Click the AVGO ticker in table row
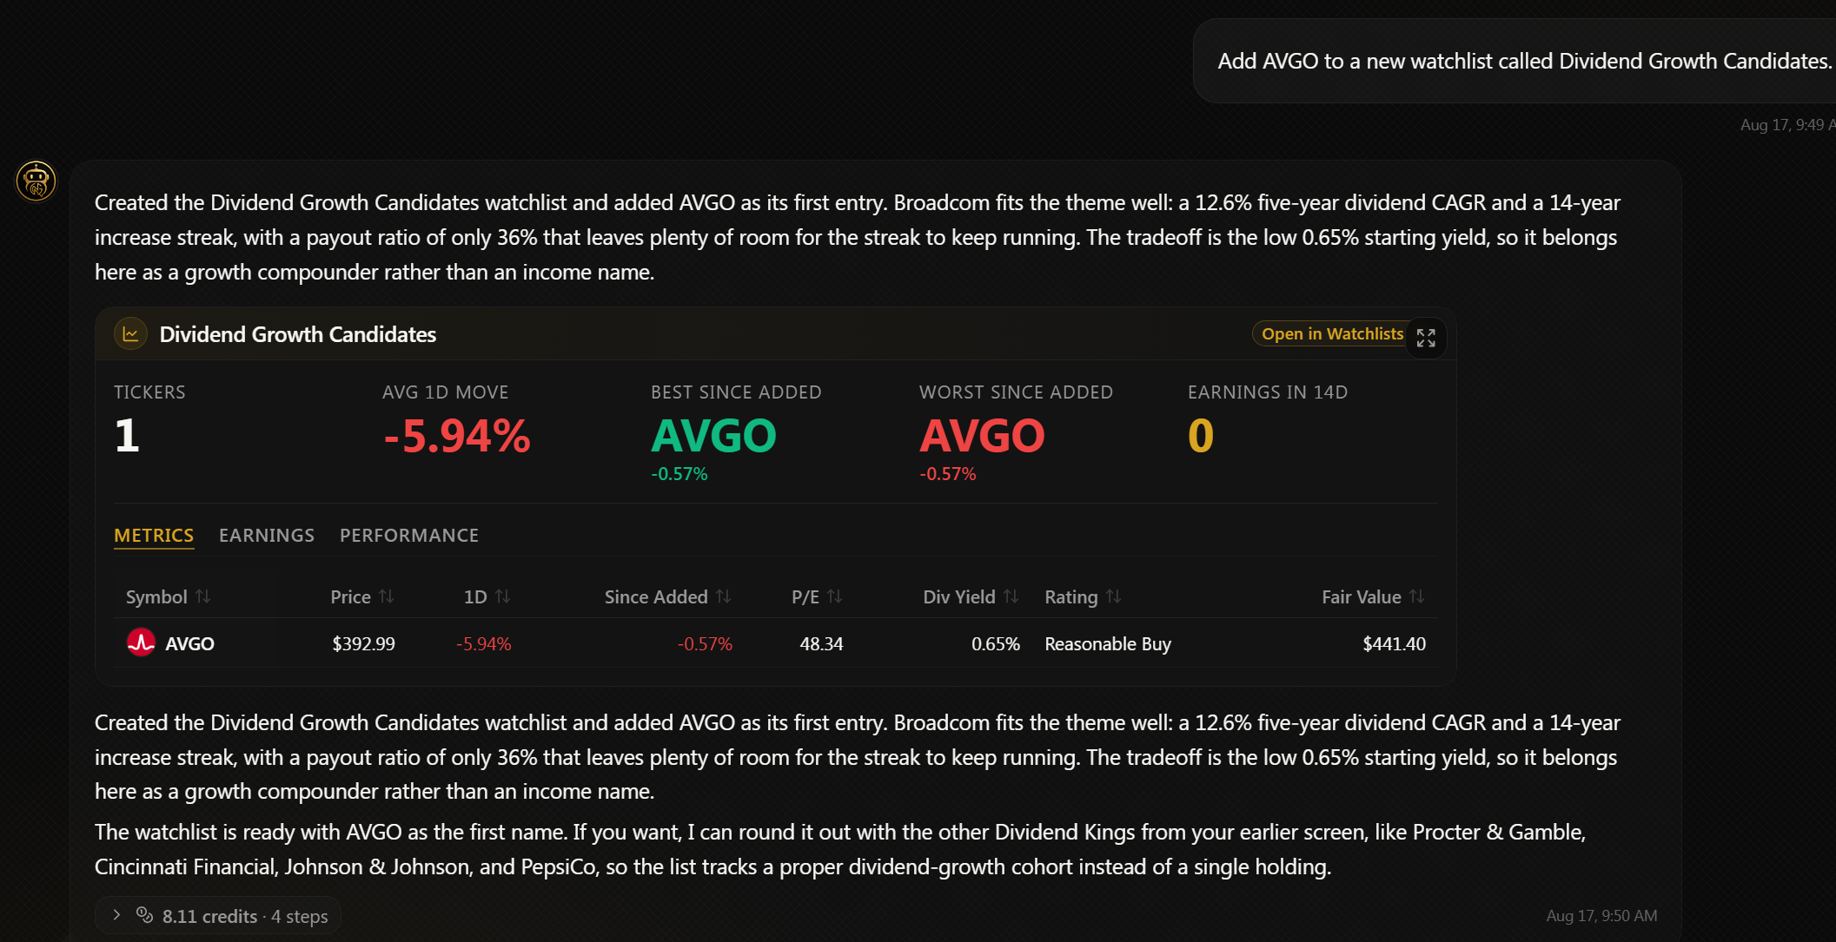 click(189, 643)
